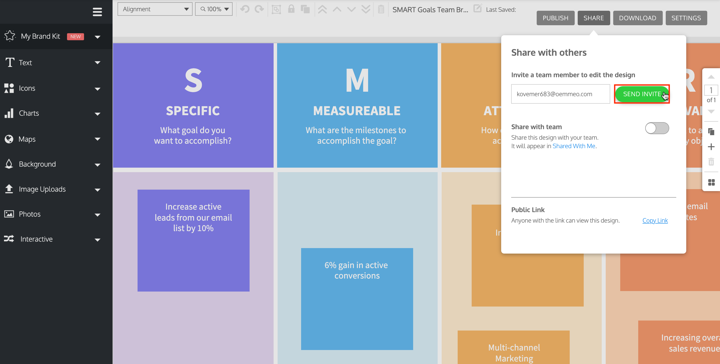Click the SHARE button
This screenshot has width=720, height=364.
pyautogui.click(x=593, y=18)
